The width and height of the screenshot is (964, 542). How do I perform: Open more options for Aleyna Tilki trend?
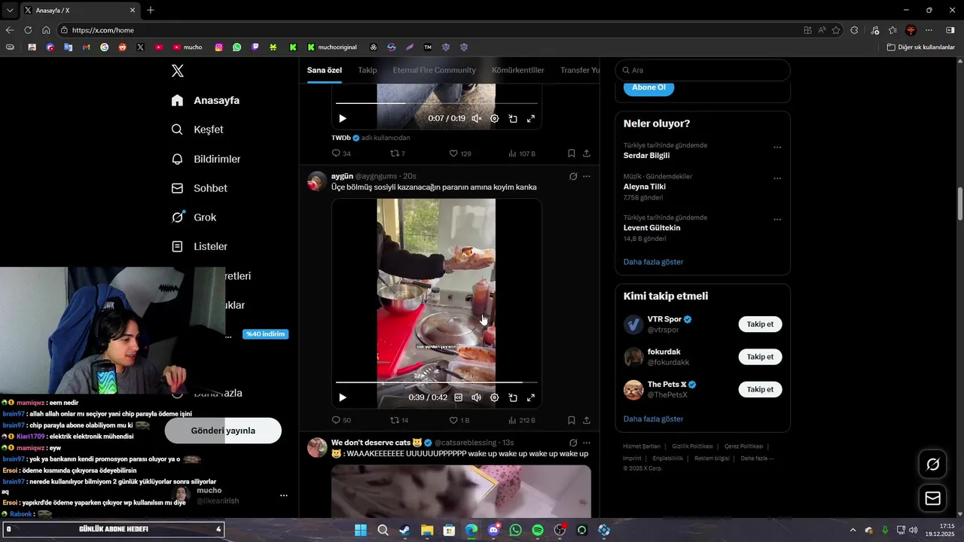tap(777, 178)
